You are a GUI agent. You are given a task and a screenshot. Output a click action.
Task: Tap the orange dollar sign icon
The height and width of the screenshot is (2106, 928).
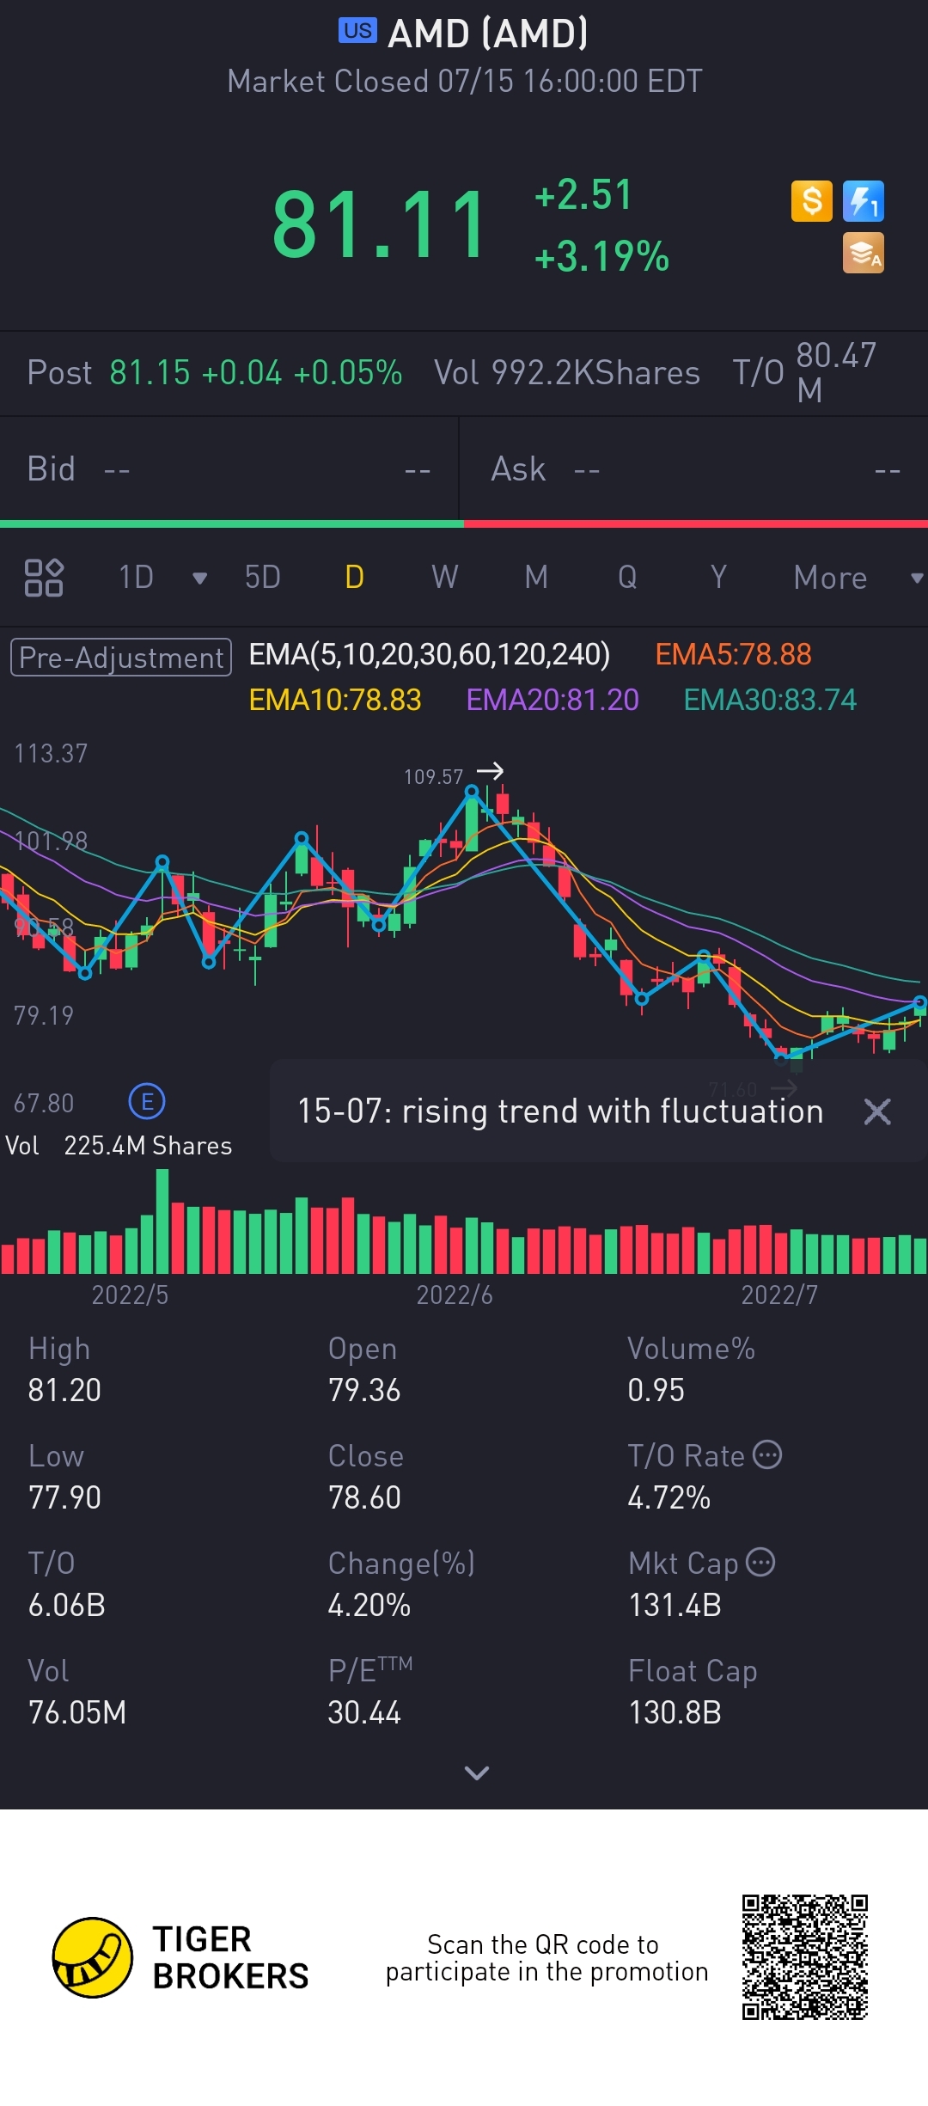pos(812,201)
